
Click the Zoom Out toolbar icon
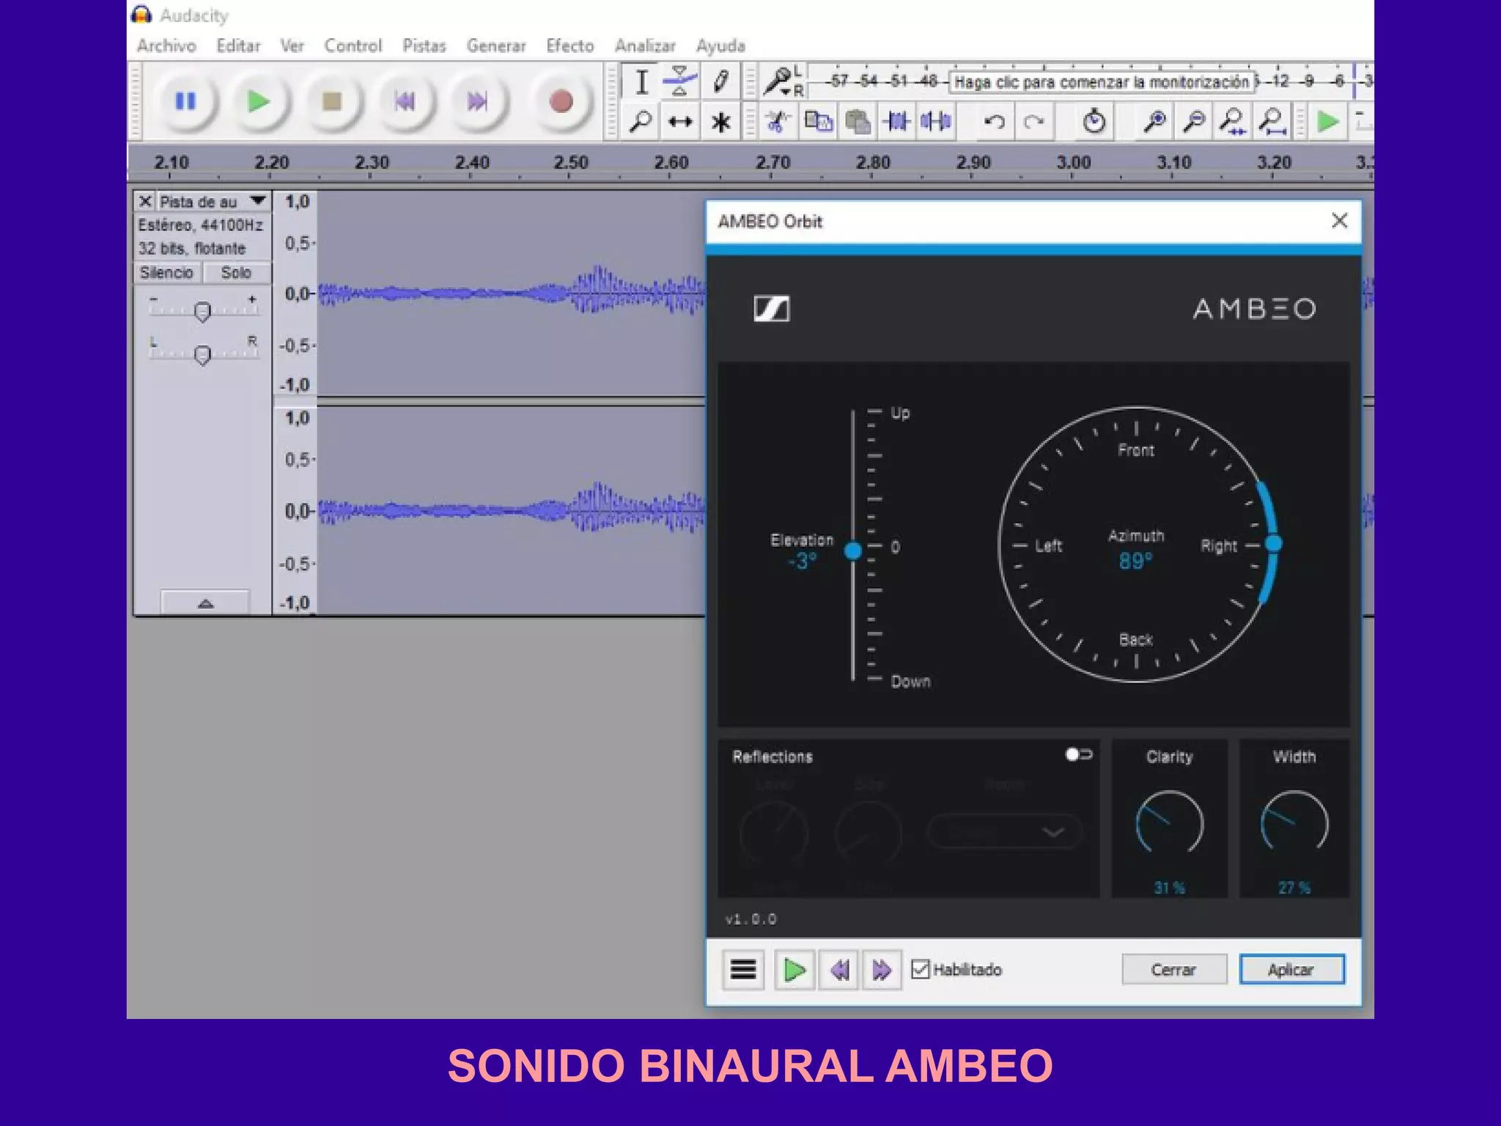click(1194, 121)
